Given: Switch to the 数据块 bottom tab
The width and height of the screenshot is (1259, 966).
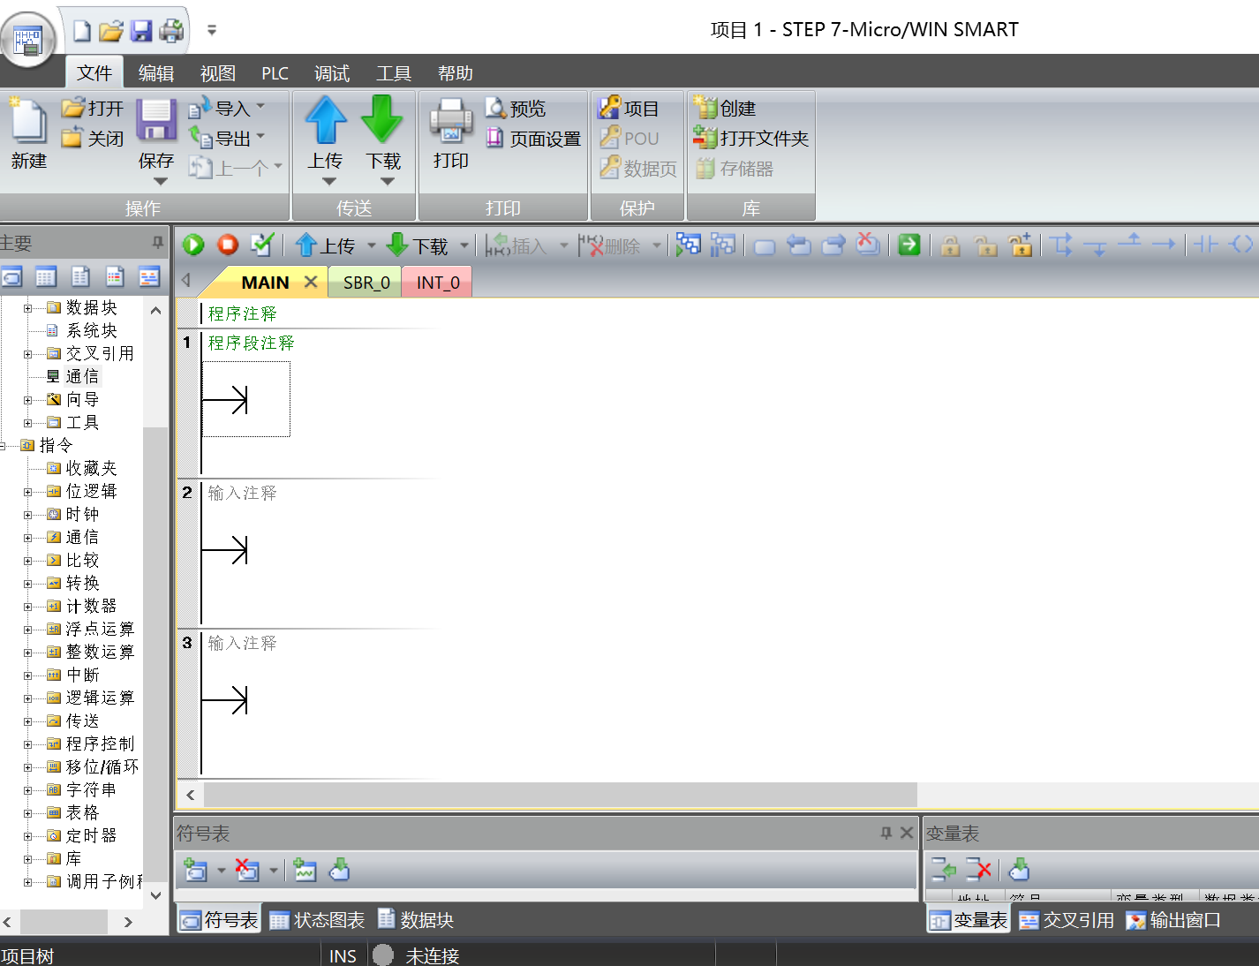Looking at the screenshot, I should tap(416, 920).
